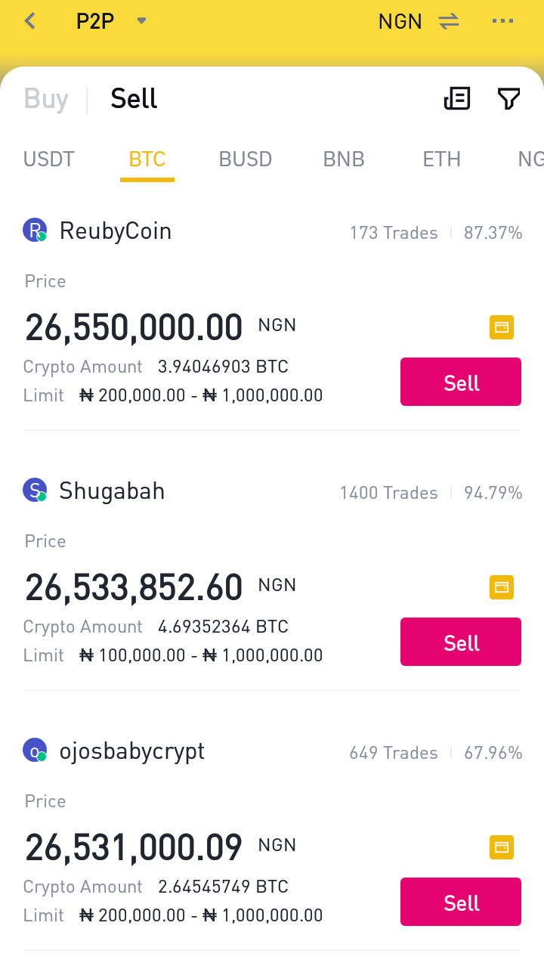544x966 pixels.
Task: Select the BUSD crypto tab
Action: click(246, 159)
